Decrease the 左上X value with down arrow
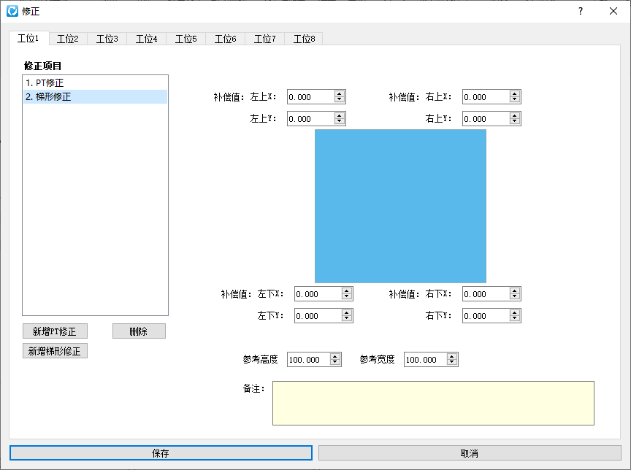 click(x=340, y=100)
